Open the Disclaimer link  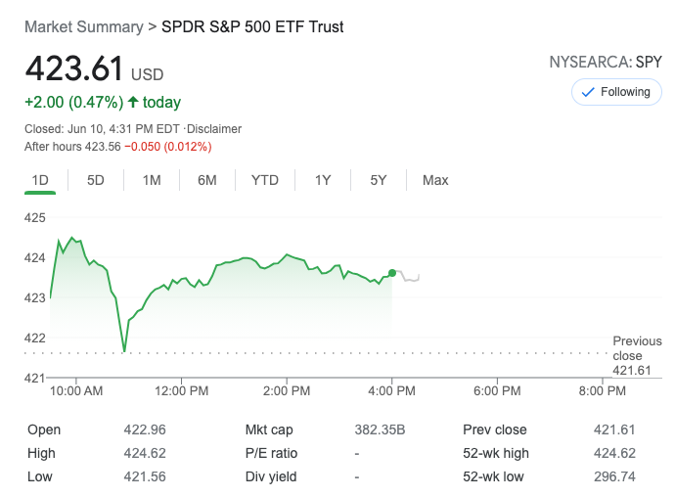coord(213,129)
